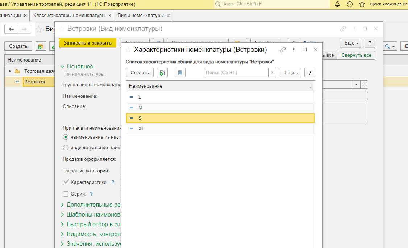The width and height of the screenshot is (408, 248).
Task: Copy characteristic using the duplicate icon
Action: coord(162,72)
